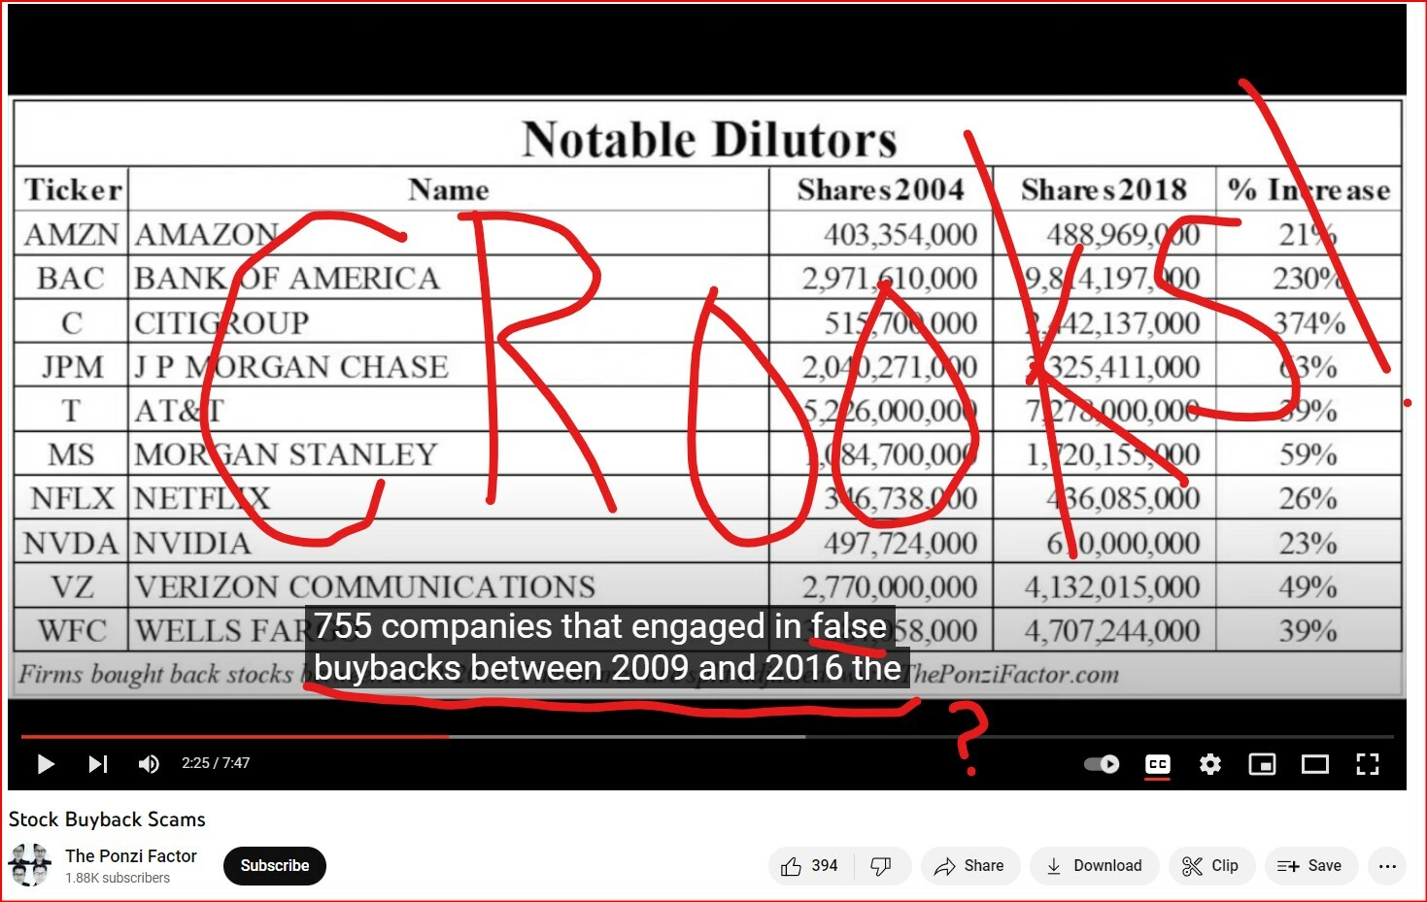Image resolution: width=1427 pixels, height=902 pixels.
Task: Share the Stock Buyback Scams video
Action: [969, 866]
